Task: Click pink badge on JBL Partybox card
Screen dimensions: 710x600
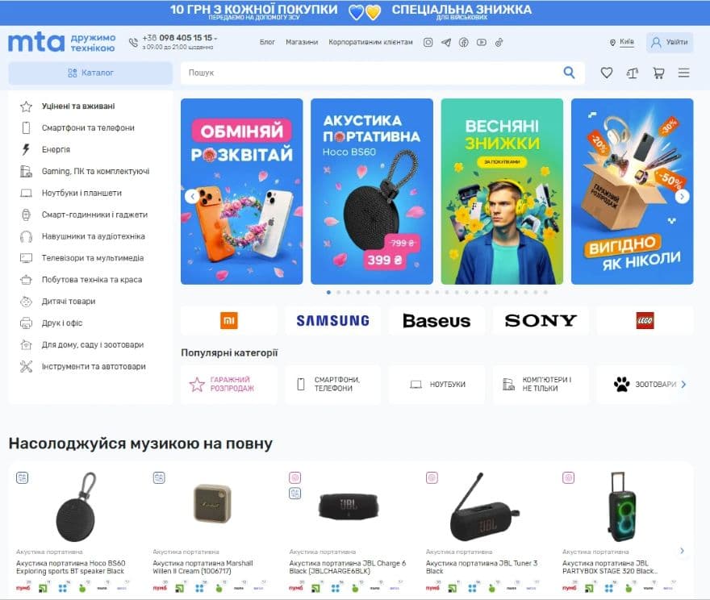Action: (x=568, y=477)
